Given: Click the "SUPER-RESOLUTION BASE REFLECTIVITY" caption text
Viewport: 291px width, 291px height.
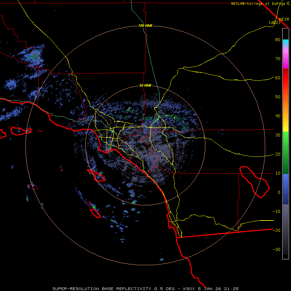Looking at the screenshot, I should [x=102, y=289].
